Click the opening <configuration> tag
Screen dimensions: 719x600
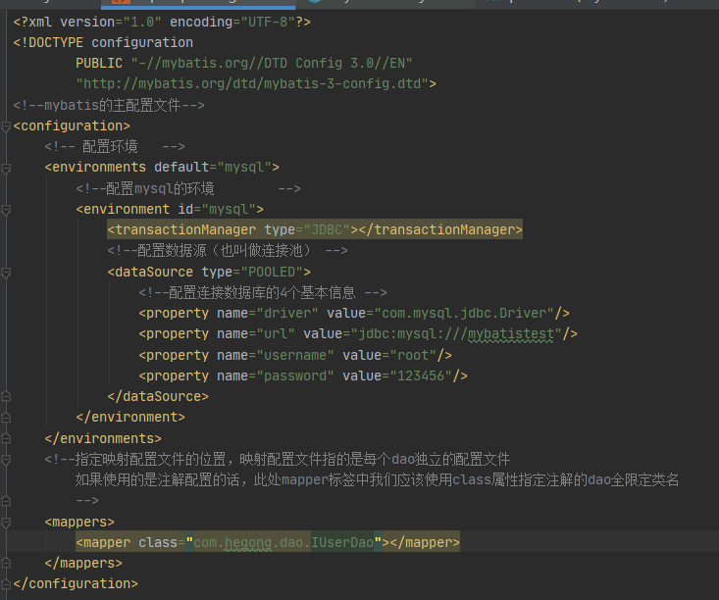click(72, 126)
